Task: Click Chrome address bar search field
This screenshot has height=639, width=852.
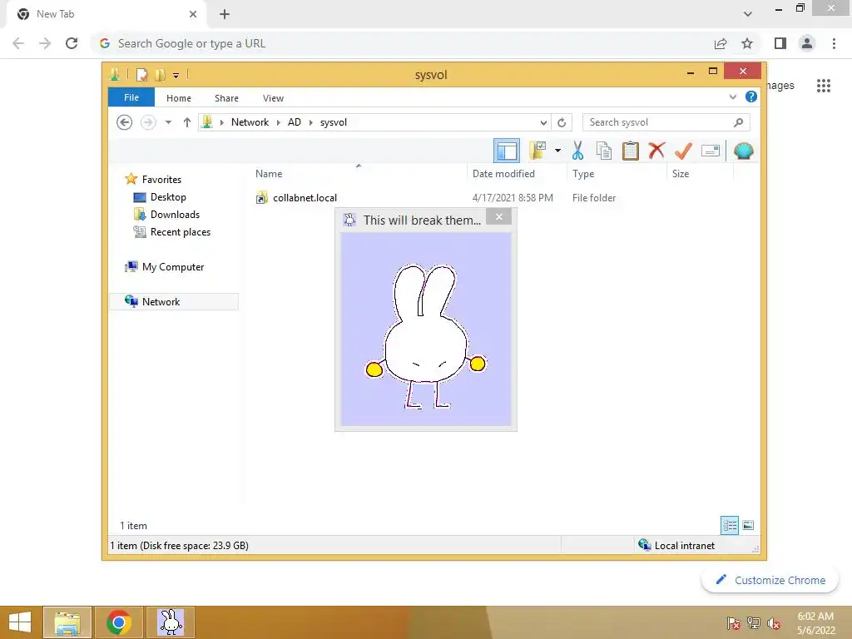Action: (x=402, y=43)
